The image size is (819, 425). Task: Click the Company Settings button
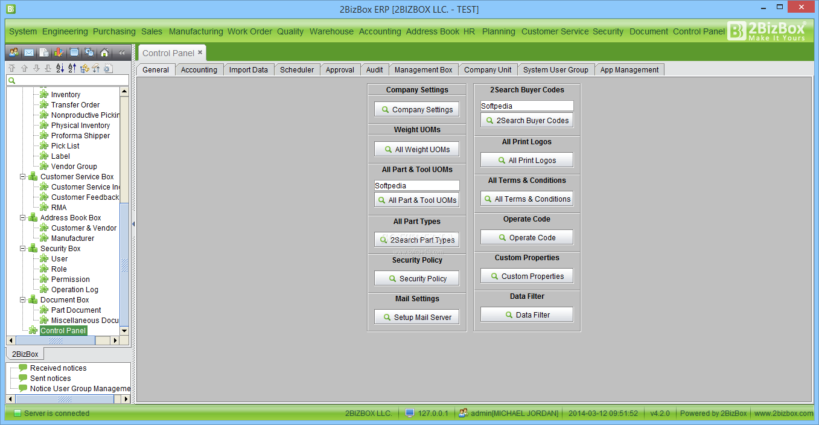click(416, 110)
